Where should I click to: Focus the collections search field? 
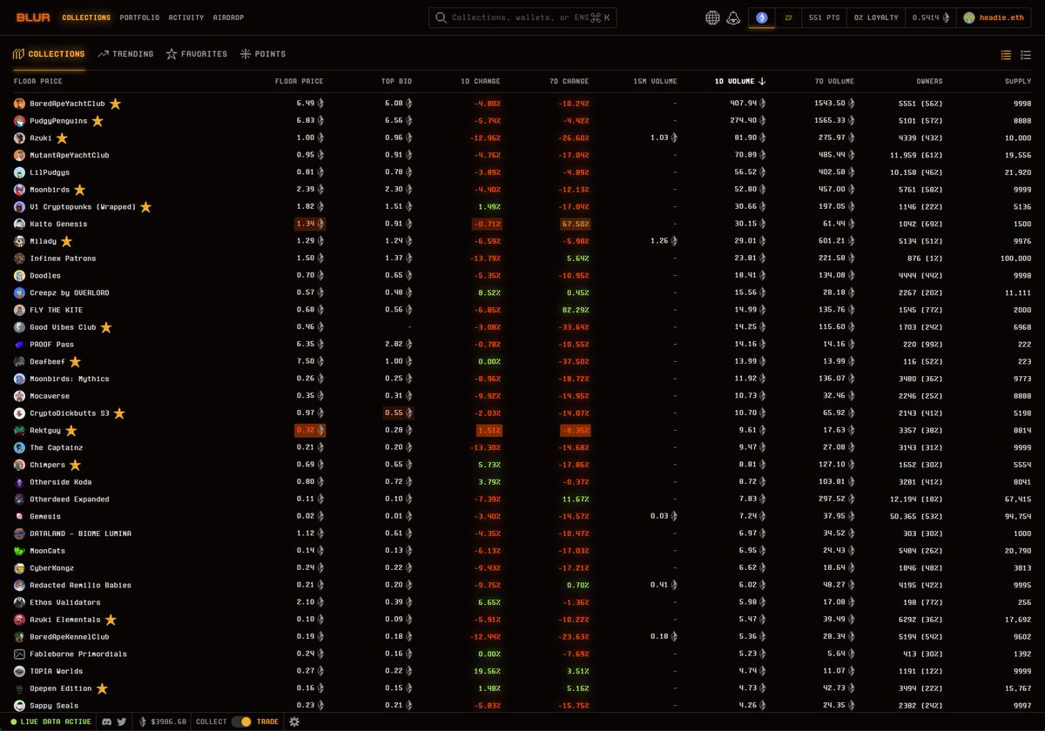coord(522,17)
